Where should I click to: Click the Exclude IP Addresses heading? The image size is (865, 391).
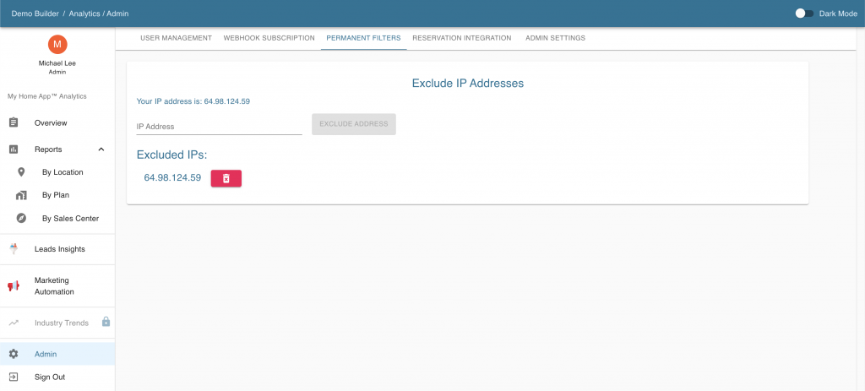[468, 84]
